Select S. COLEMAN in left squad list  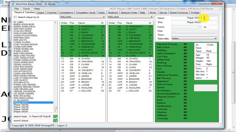pyautogui.click(x=86, y=35)
